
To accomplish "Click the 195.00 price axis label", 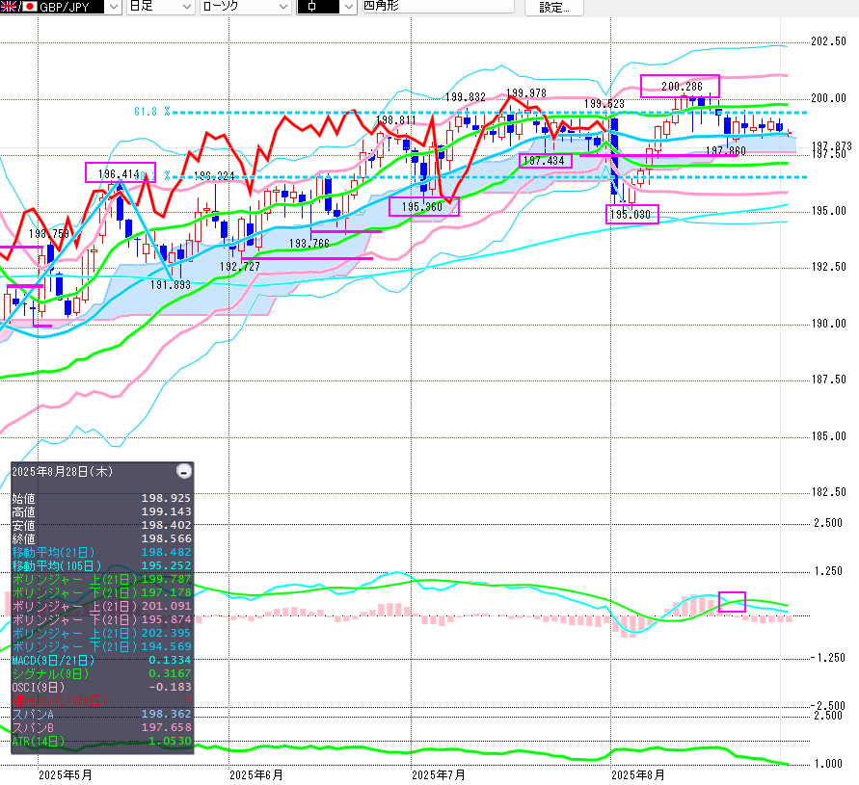I will (x=828, y=211).
